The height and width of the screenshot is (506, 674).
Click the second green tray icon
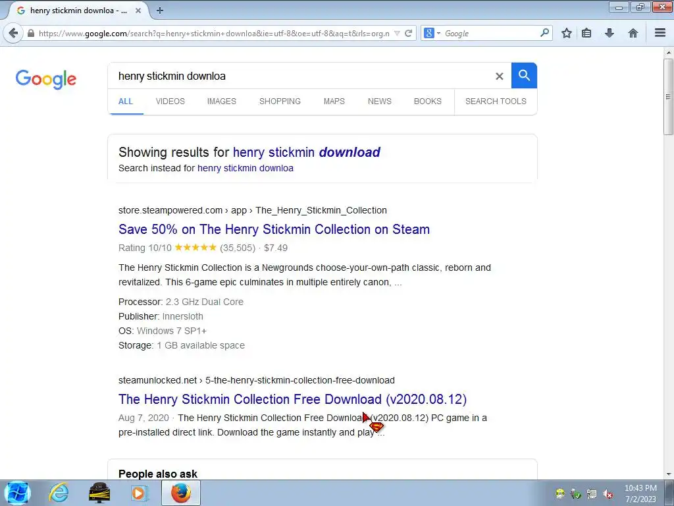(575, 493)
